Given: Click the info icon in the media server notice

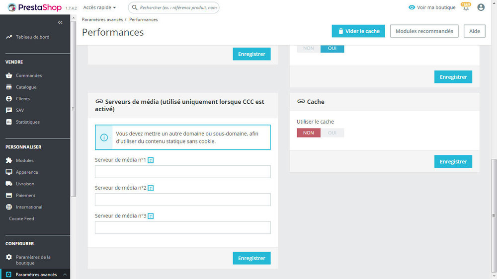Looking at the screenshot, I should (x=104, y=138).
